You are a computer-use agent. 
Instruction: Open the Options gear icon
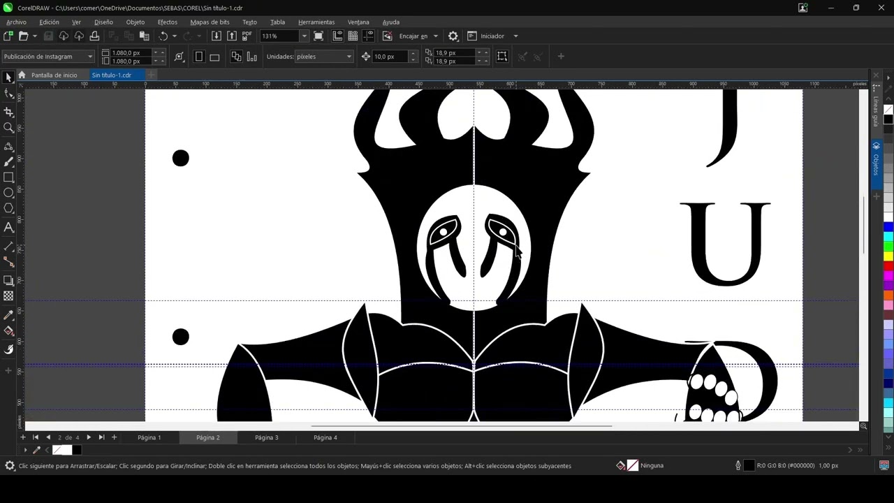click(x=453, y=36)
